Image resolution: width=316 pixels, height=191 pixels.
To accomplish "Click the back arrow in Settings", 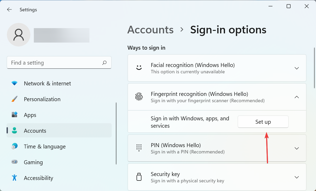I will coord(9,9).
